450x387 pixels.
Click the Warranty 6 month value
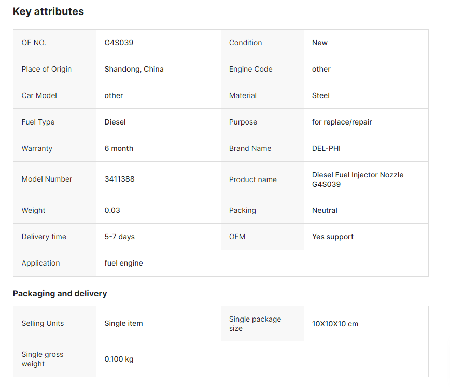[x=119, y=148]
